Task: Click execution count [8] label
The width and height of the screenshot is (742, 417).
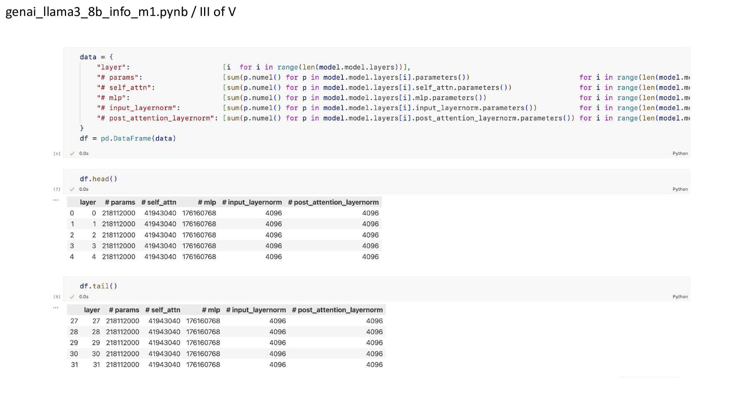Action: tap(57, 297)
